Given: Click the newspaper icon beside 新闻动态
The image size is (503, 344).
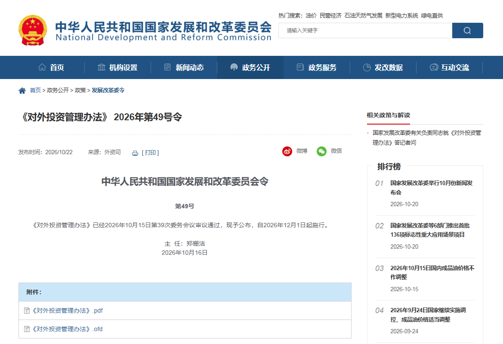Looking at the screenshot, I should click(167, 67).
